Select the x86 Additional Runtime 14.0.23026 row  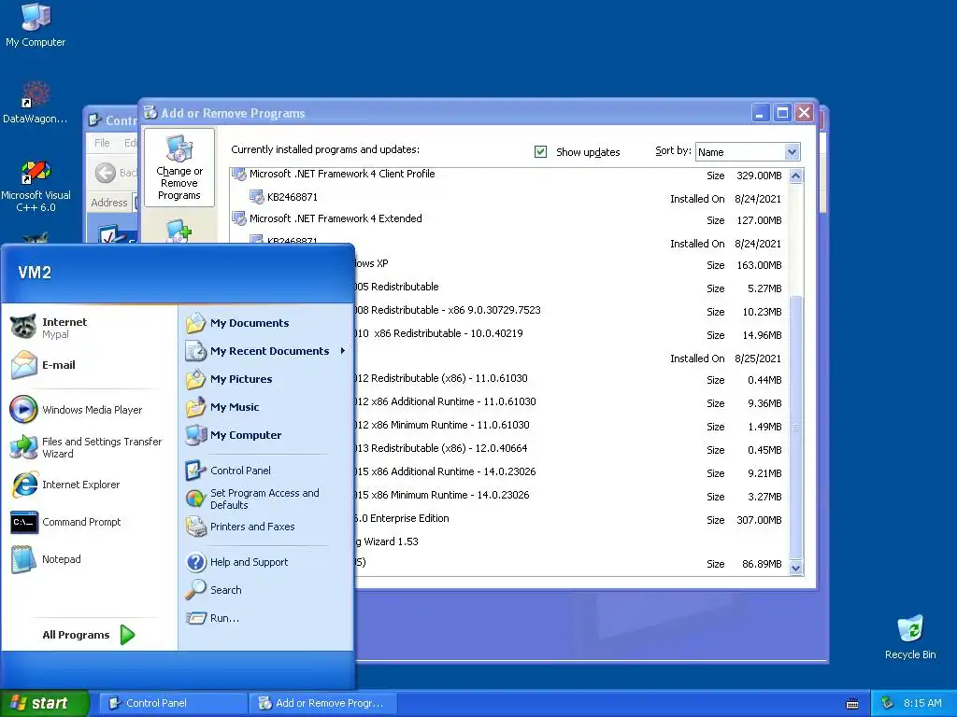(570, 471)
